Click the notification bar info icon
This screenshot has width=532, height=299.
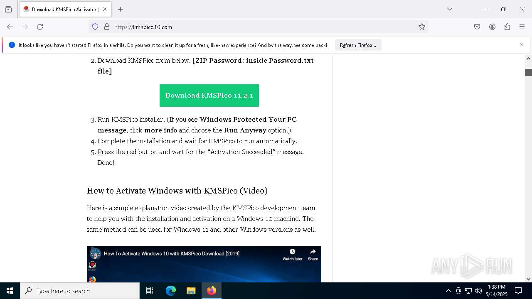pos(12,45)
